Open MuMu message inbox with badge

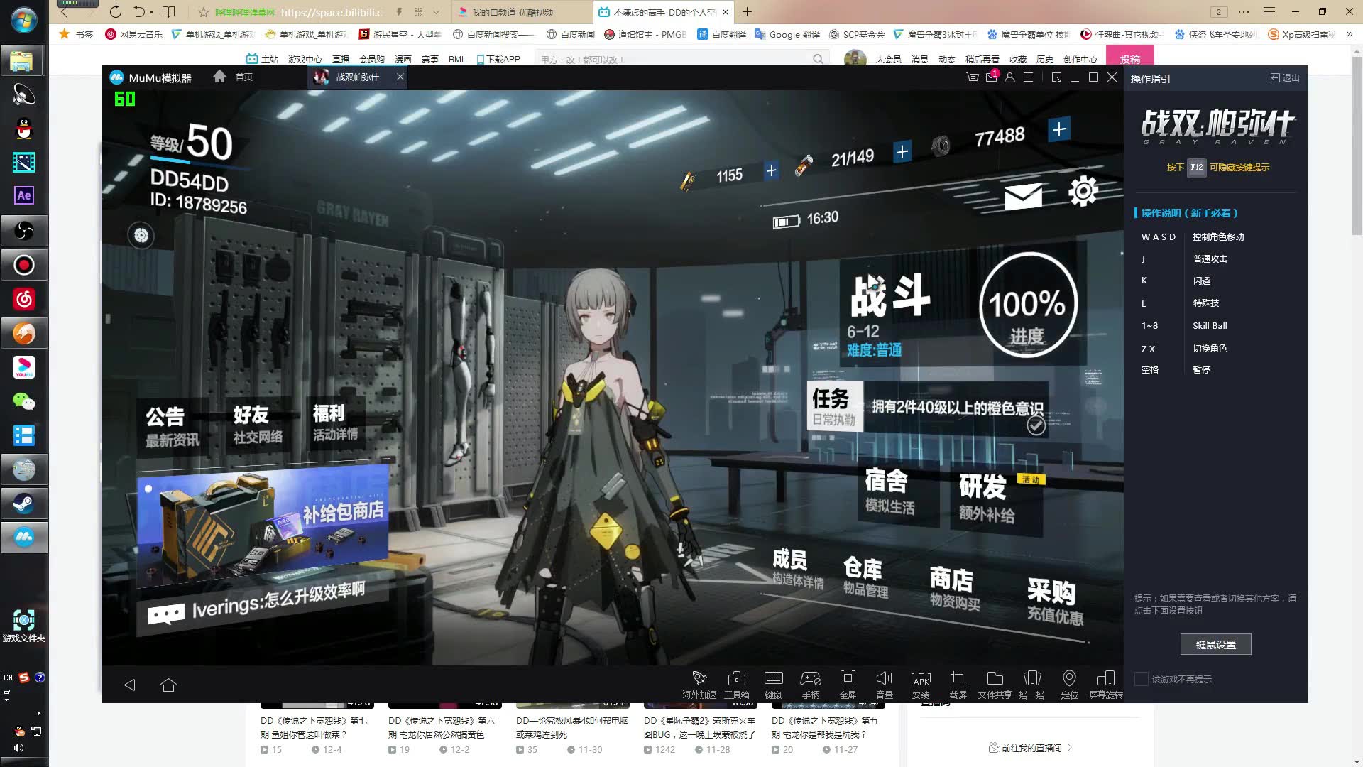coord(992,76)
